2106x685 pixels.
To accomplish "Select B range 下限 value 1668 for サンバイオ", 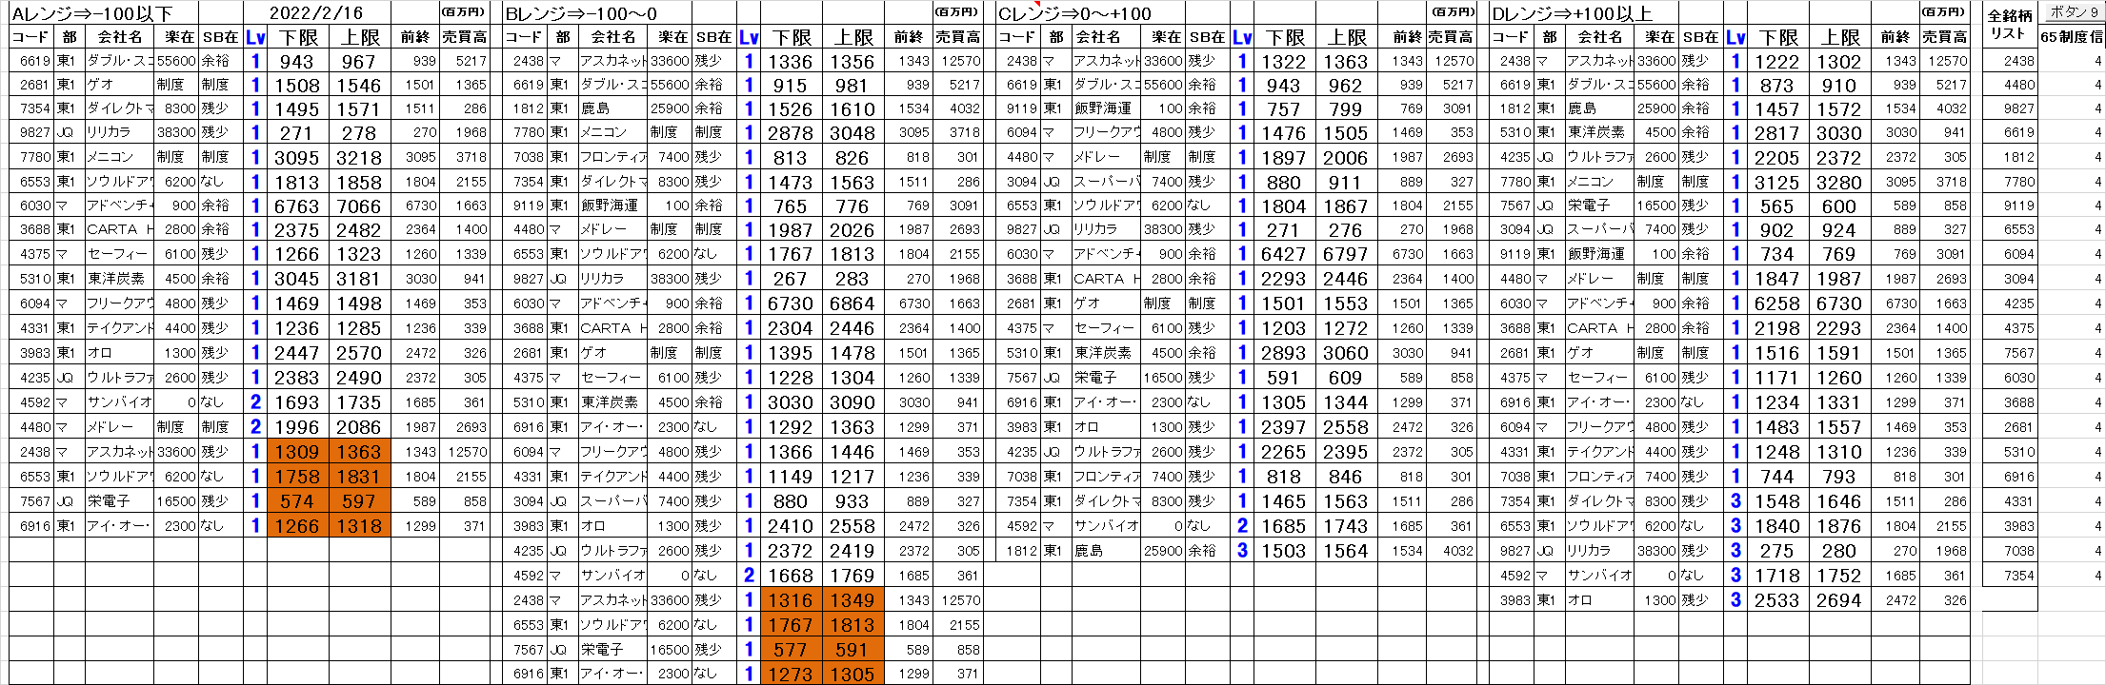I will click(791, 576).
